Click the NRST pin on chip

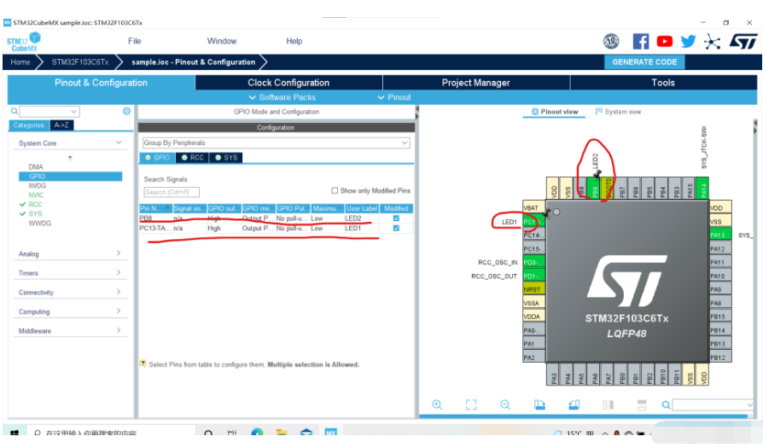[x=533, y=289]
